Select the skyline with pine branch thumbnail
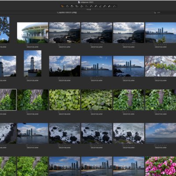Image resolution: width=176 pixels, height=176 pixels. point(161,33)
